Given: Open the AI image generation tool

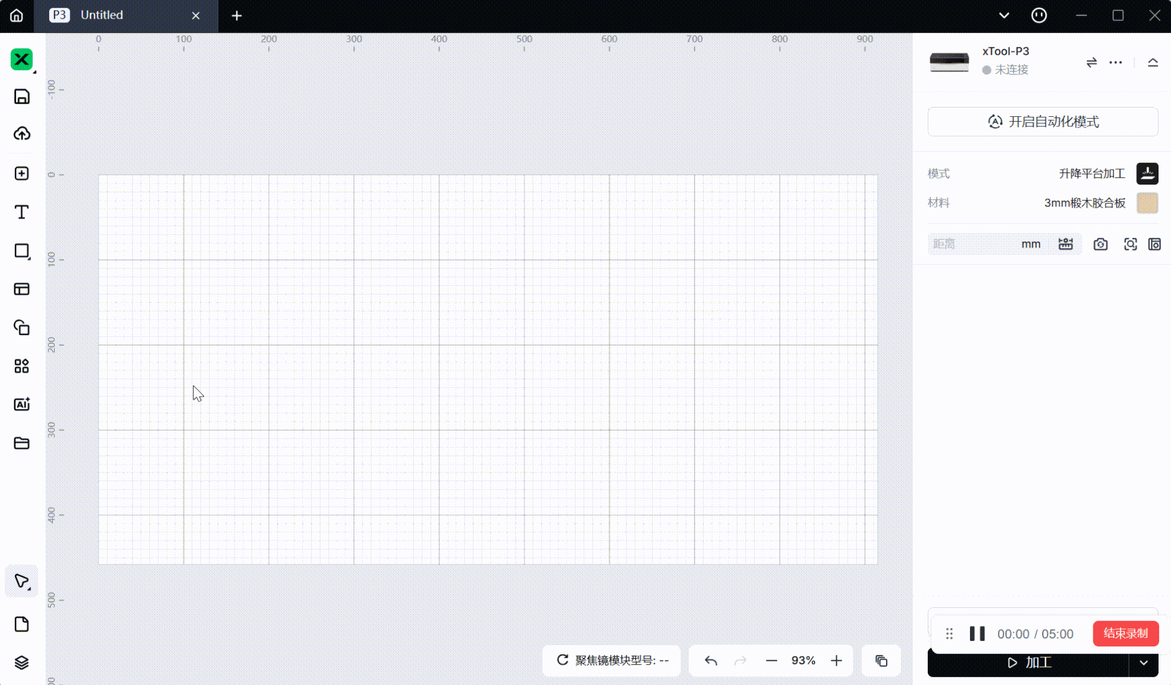Looking at the screenshot, I should 21,404.
